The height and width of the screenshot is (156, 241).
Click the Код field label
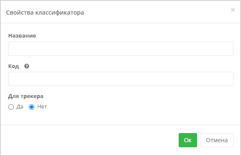pos(13,66)
